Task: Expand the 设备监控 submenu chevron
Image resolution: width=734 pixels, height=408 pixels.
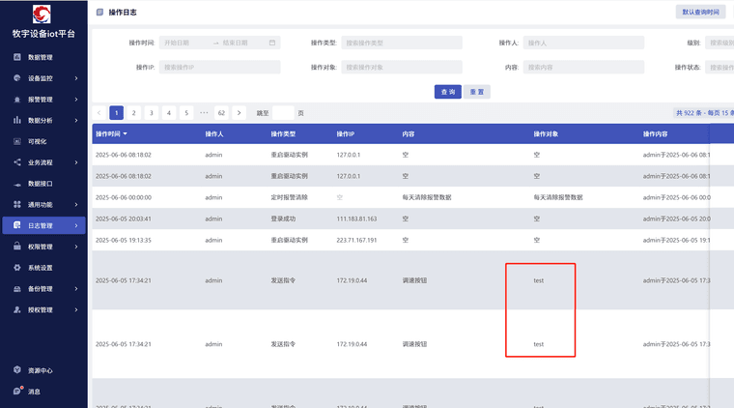Action: (x=76, y=78)
